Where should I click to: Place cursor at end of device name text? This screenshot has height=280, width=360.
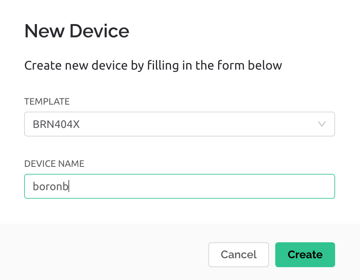69,186
